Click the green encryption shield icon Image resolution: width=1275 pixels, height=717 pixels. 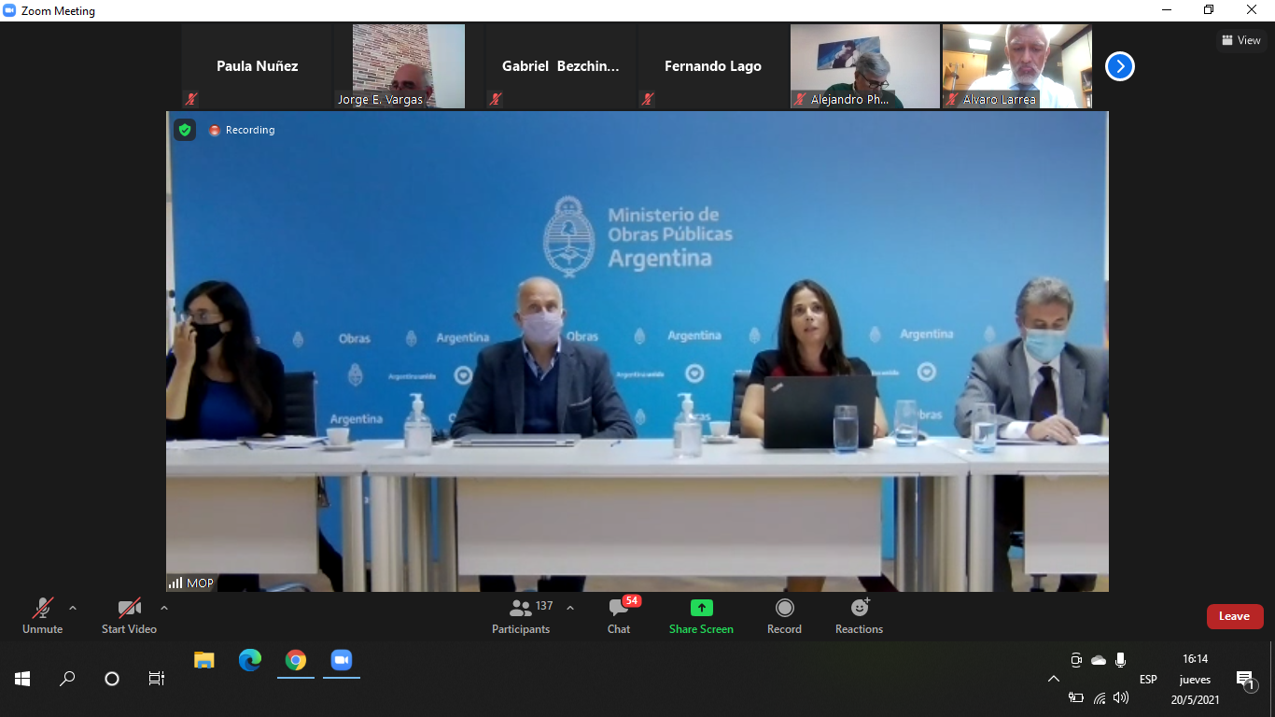[x=185, y=130]
